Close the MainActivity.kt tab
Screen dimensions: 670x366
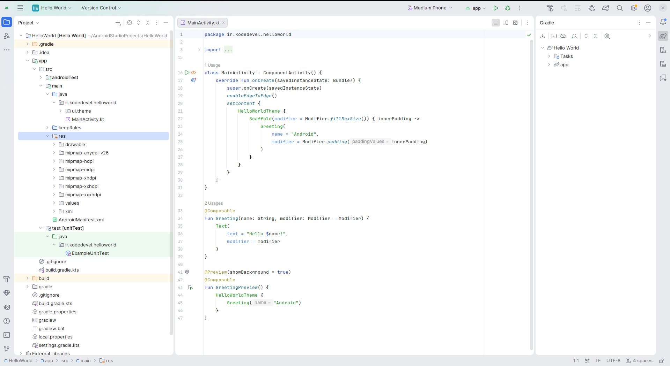point(223,23)
